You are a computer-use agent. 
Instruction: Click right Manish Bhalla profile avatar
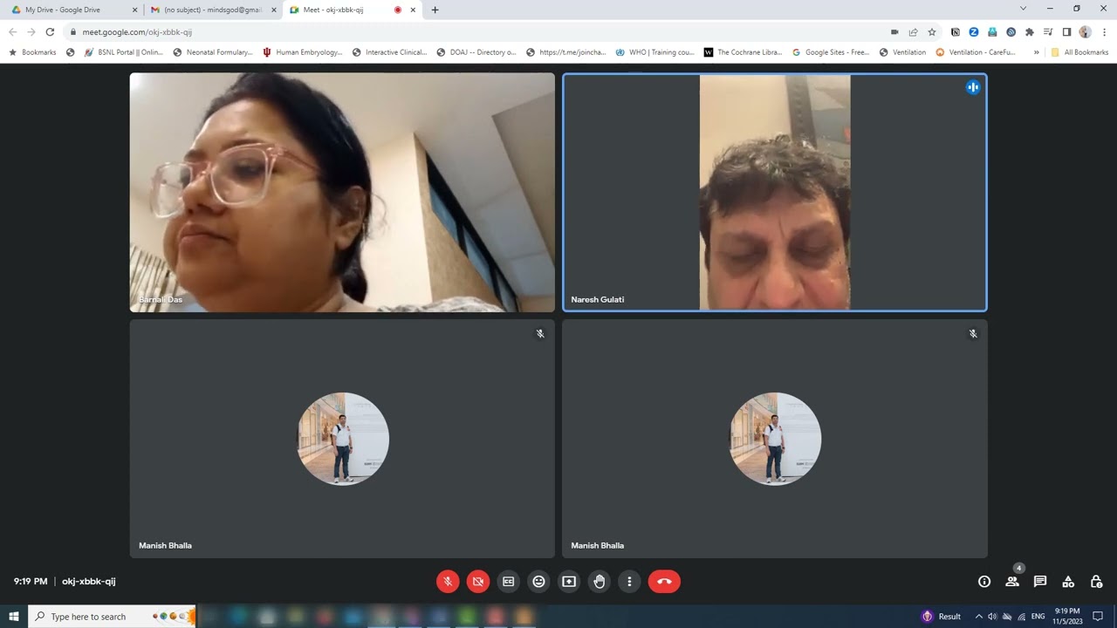[775, 439]
